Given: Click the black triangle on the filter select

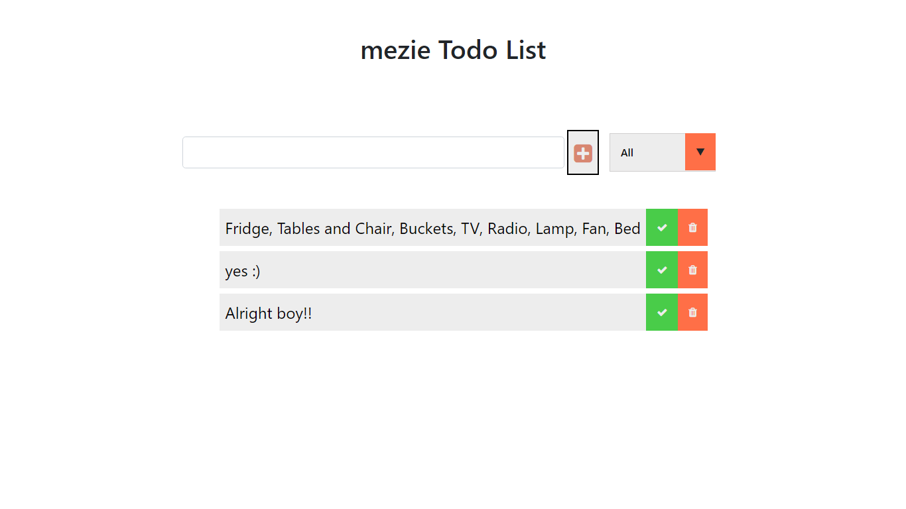Looking at the screenshot, I should tap(700, 152).
